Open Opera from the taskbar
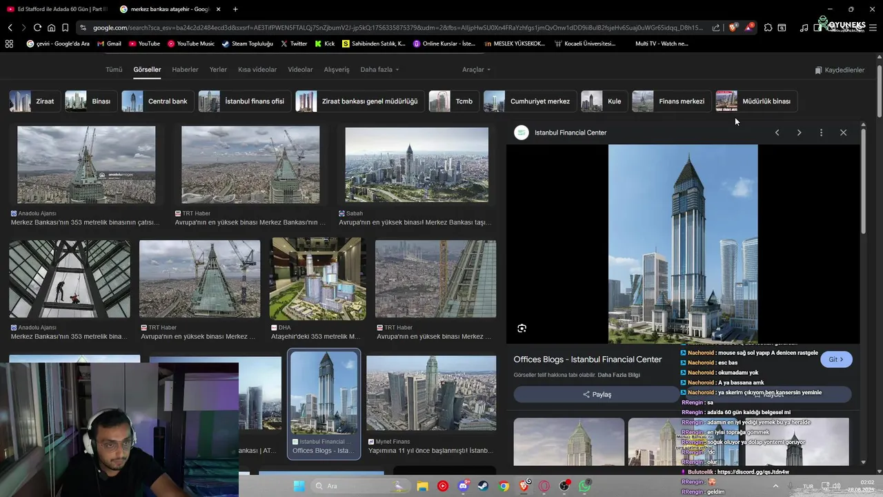Screen dimensions: 883x497 544,486
